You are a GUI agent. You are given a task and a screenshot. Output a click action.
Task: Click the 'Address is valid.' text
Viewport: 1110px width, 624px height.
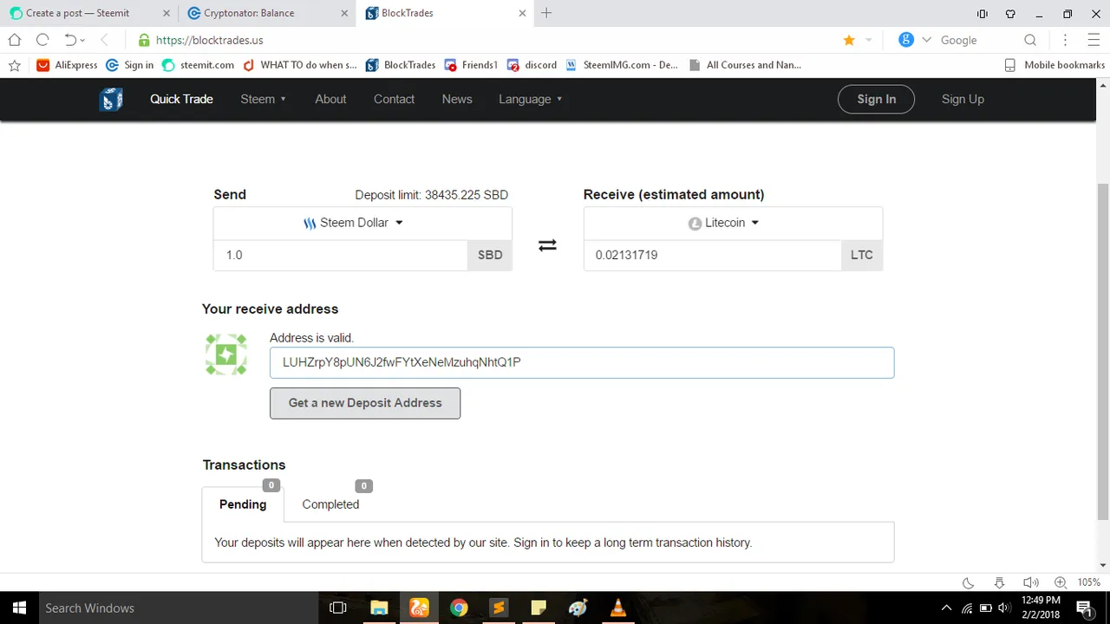(x=311, y=338)
